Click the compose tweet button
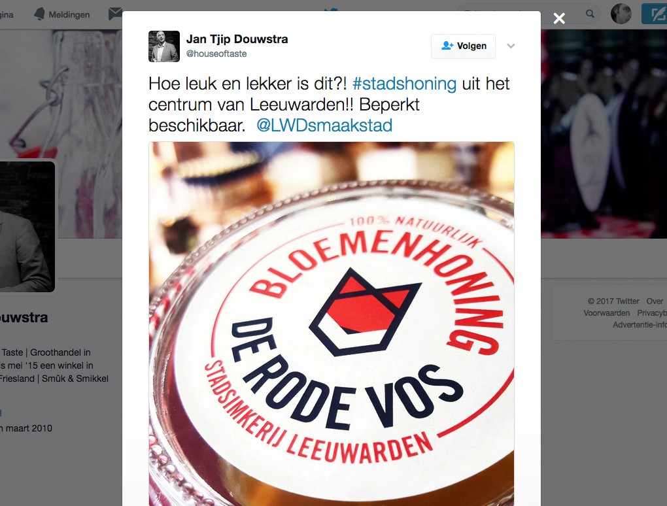The height and width of the screenshot is (506, 667). click(655, 14)
